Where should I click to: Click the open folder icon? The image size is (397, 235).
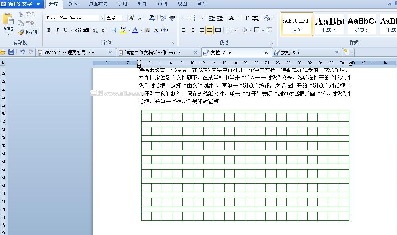click(3, 52)
